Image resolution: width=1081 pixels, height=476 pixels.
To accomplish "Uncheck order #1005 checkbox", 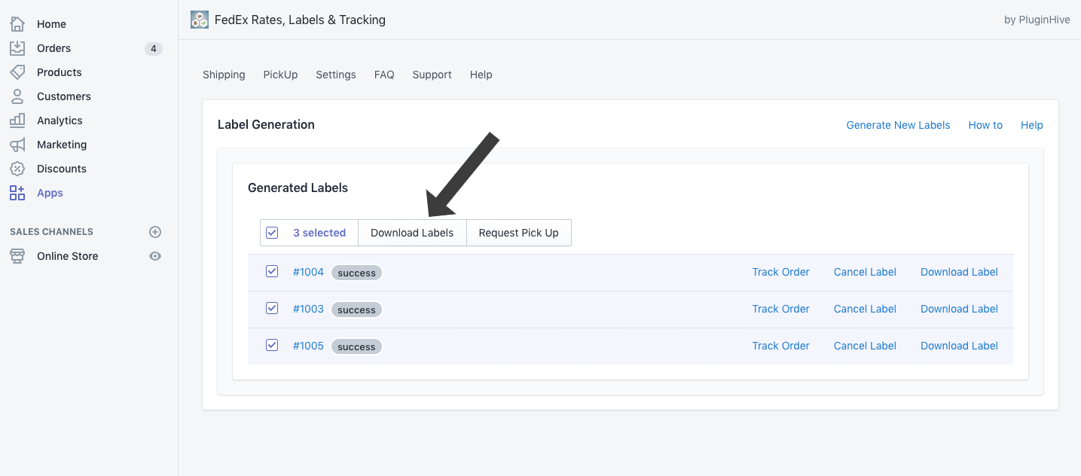I will click(x=272, y=345).
